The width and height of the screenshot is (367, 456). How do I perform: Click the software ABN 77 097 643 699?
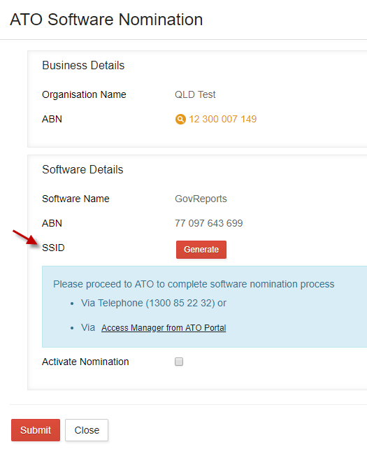point(208,223)
